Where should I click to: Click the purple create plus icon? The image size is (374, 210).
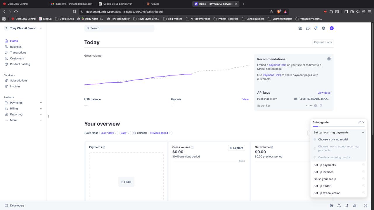[x=331, y=28]
